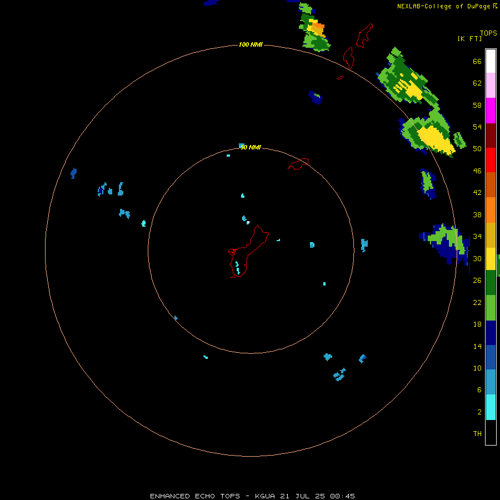Select the yellow swatch near 30

pyautogui.click(x=491, y=259)
